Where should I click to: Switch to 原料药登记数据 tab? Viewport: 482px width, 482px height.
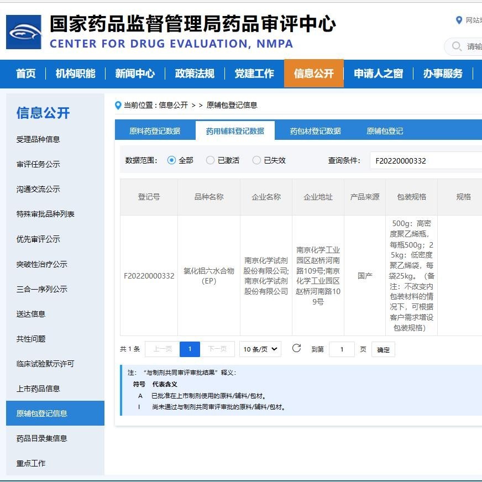pyautogui.click(x=155, y=131)
